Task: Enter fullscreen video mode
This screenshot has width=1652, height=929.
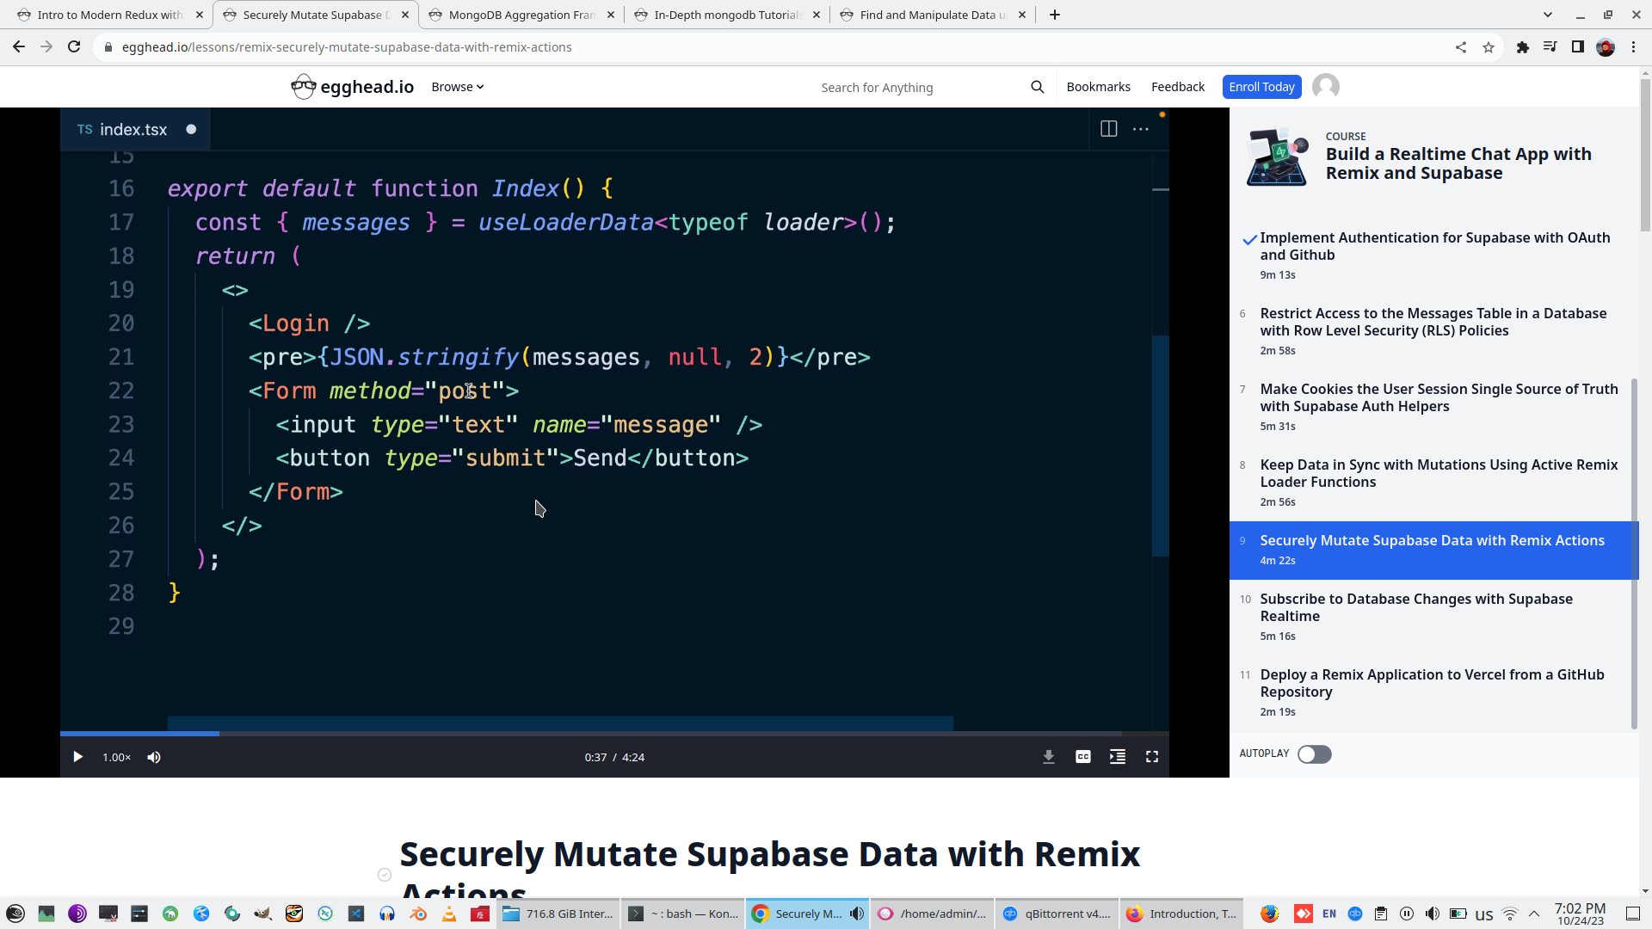Action: click(x=1152, y=757)
